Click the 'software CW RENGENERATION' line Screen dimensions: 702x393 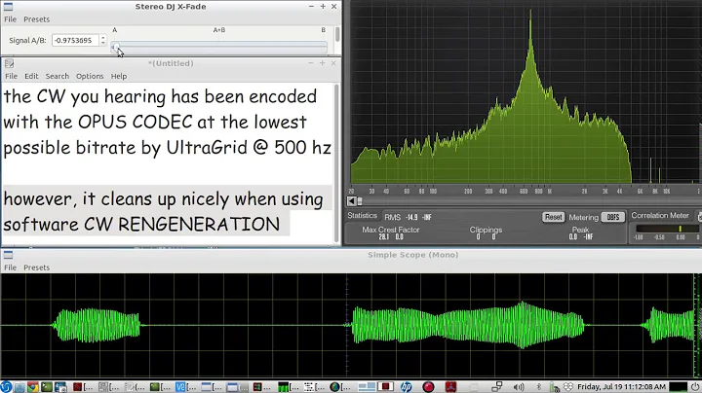(141, 224)
